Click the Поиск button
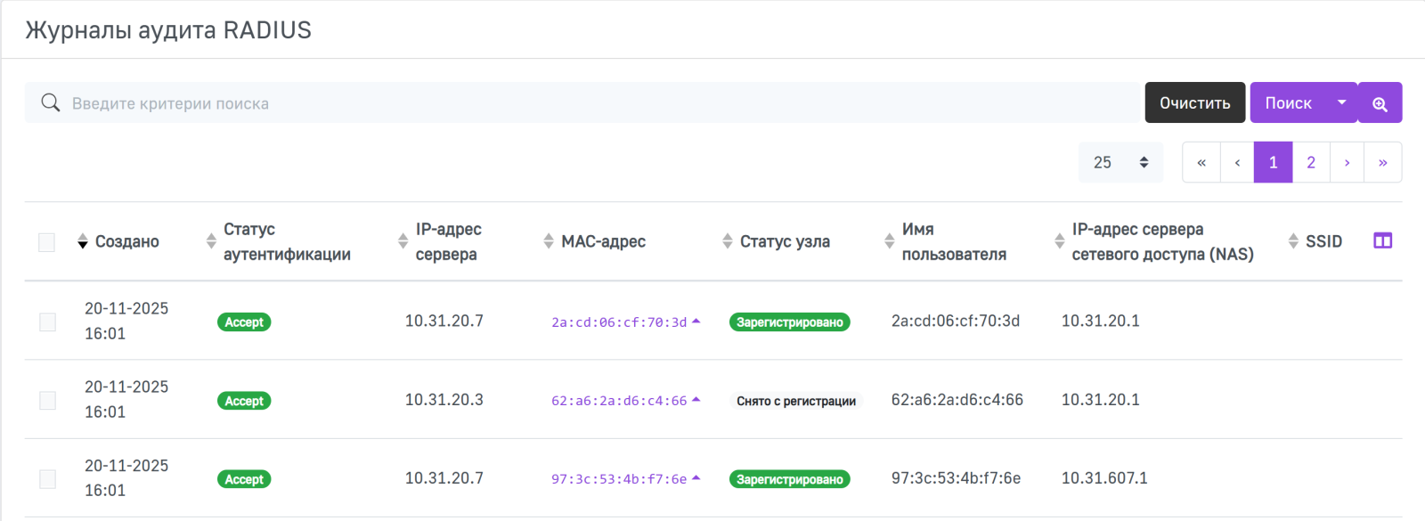This screenshot has height=521, width=1425. point(1288,103)
